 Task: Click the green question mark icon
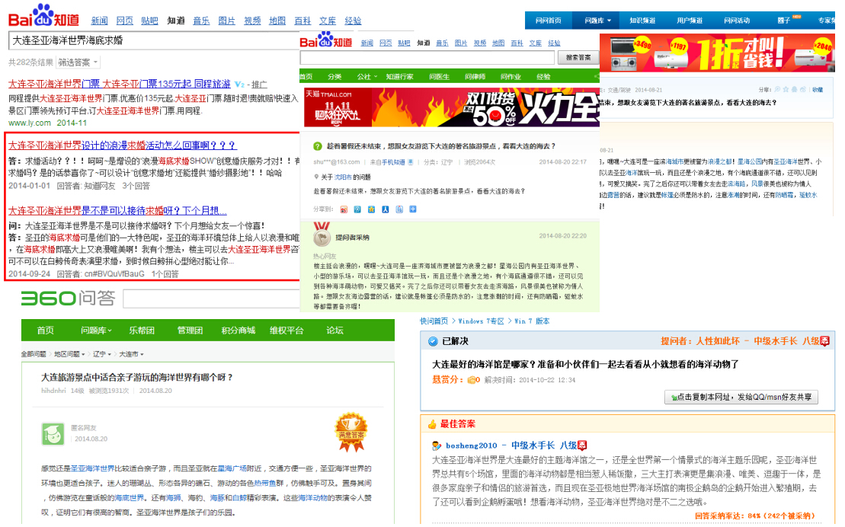tap(318, 146)
